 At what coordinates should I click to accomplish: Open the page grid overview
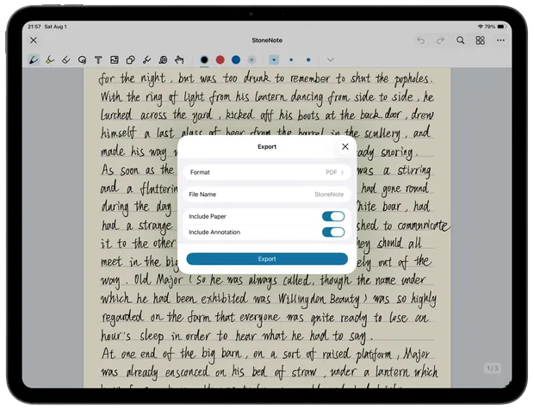point(481,40)
